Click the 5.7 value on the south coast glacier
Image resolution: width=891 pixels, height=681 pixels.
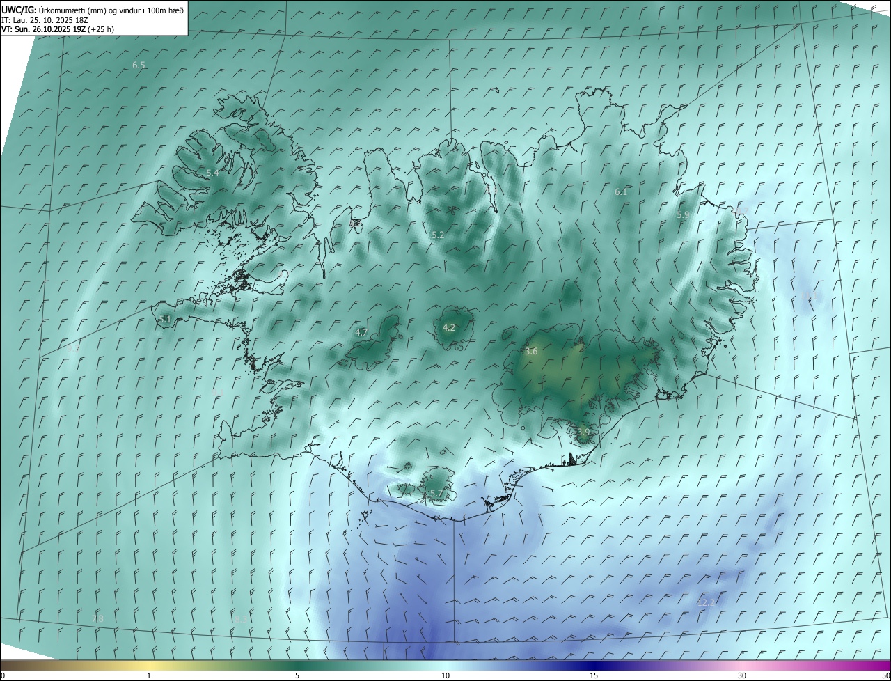click(436, 494)
